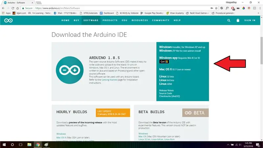Click the volume icon in system tray
Image resolution: width=263 pixels, height=148 pixels.
coord(240,145)
